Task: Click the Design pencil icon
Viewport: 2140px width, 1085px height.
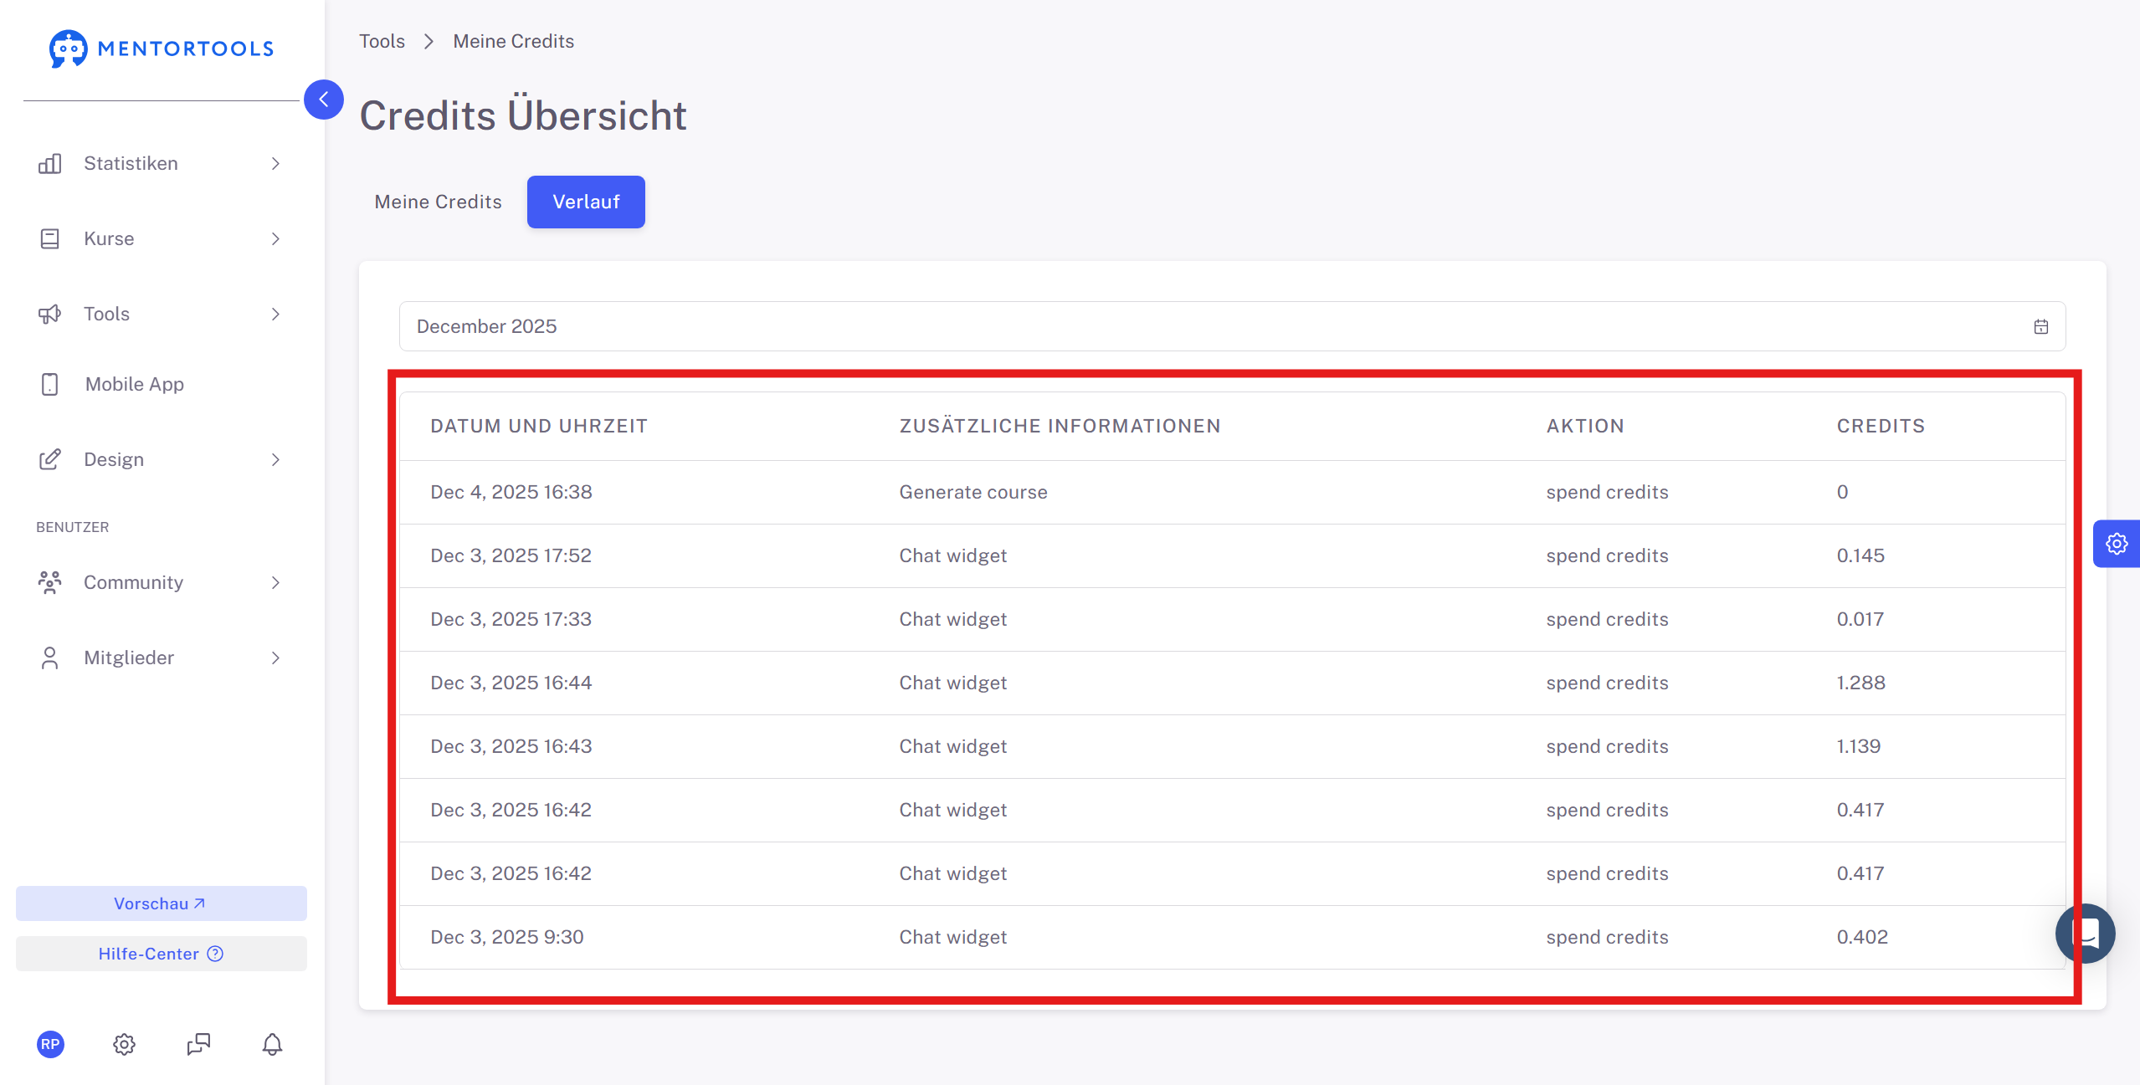Action: (x=50, y=459)
